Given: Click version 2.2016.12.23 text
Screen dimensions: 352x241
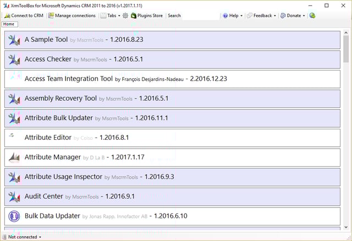Looking at the screenshot, I should [208, 79].
